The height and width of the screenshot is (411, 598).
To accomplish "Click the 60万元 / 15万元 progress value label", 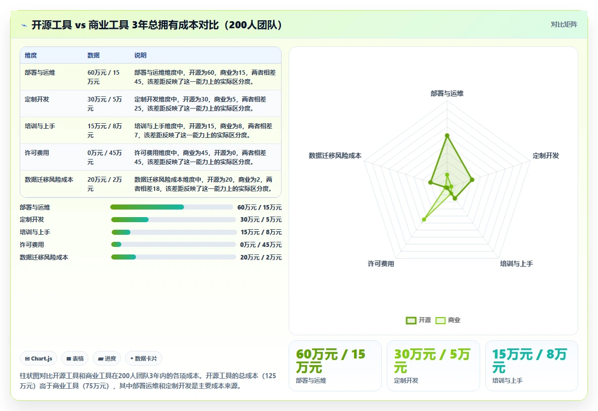I will tap(259, 208).
